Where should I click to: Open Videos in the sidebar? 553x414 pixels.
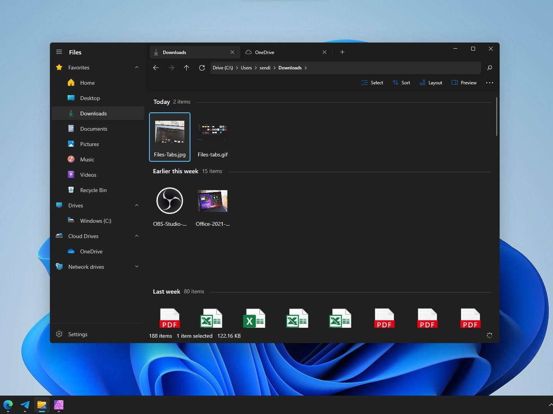(98, 175)
